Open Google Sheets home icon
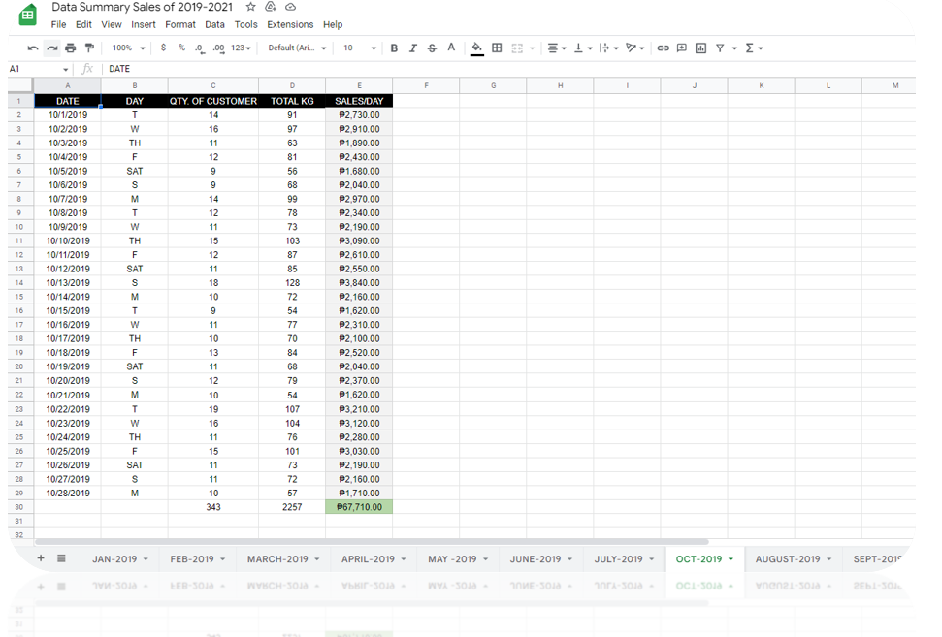Screen dimensions: 942x637 [27, 15]
